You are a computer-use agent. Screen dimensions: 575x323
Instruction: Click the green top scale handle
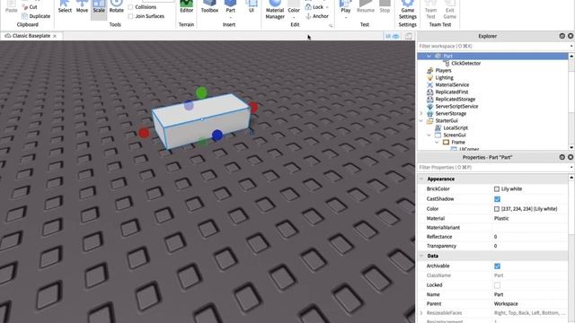point(201,92)
